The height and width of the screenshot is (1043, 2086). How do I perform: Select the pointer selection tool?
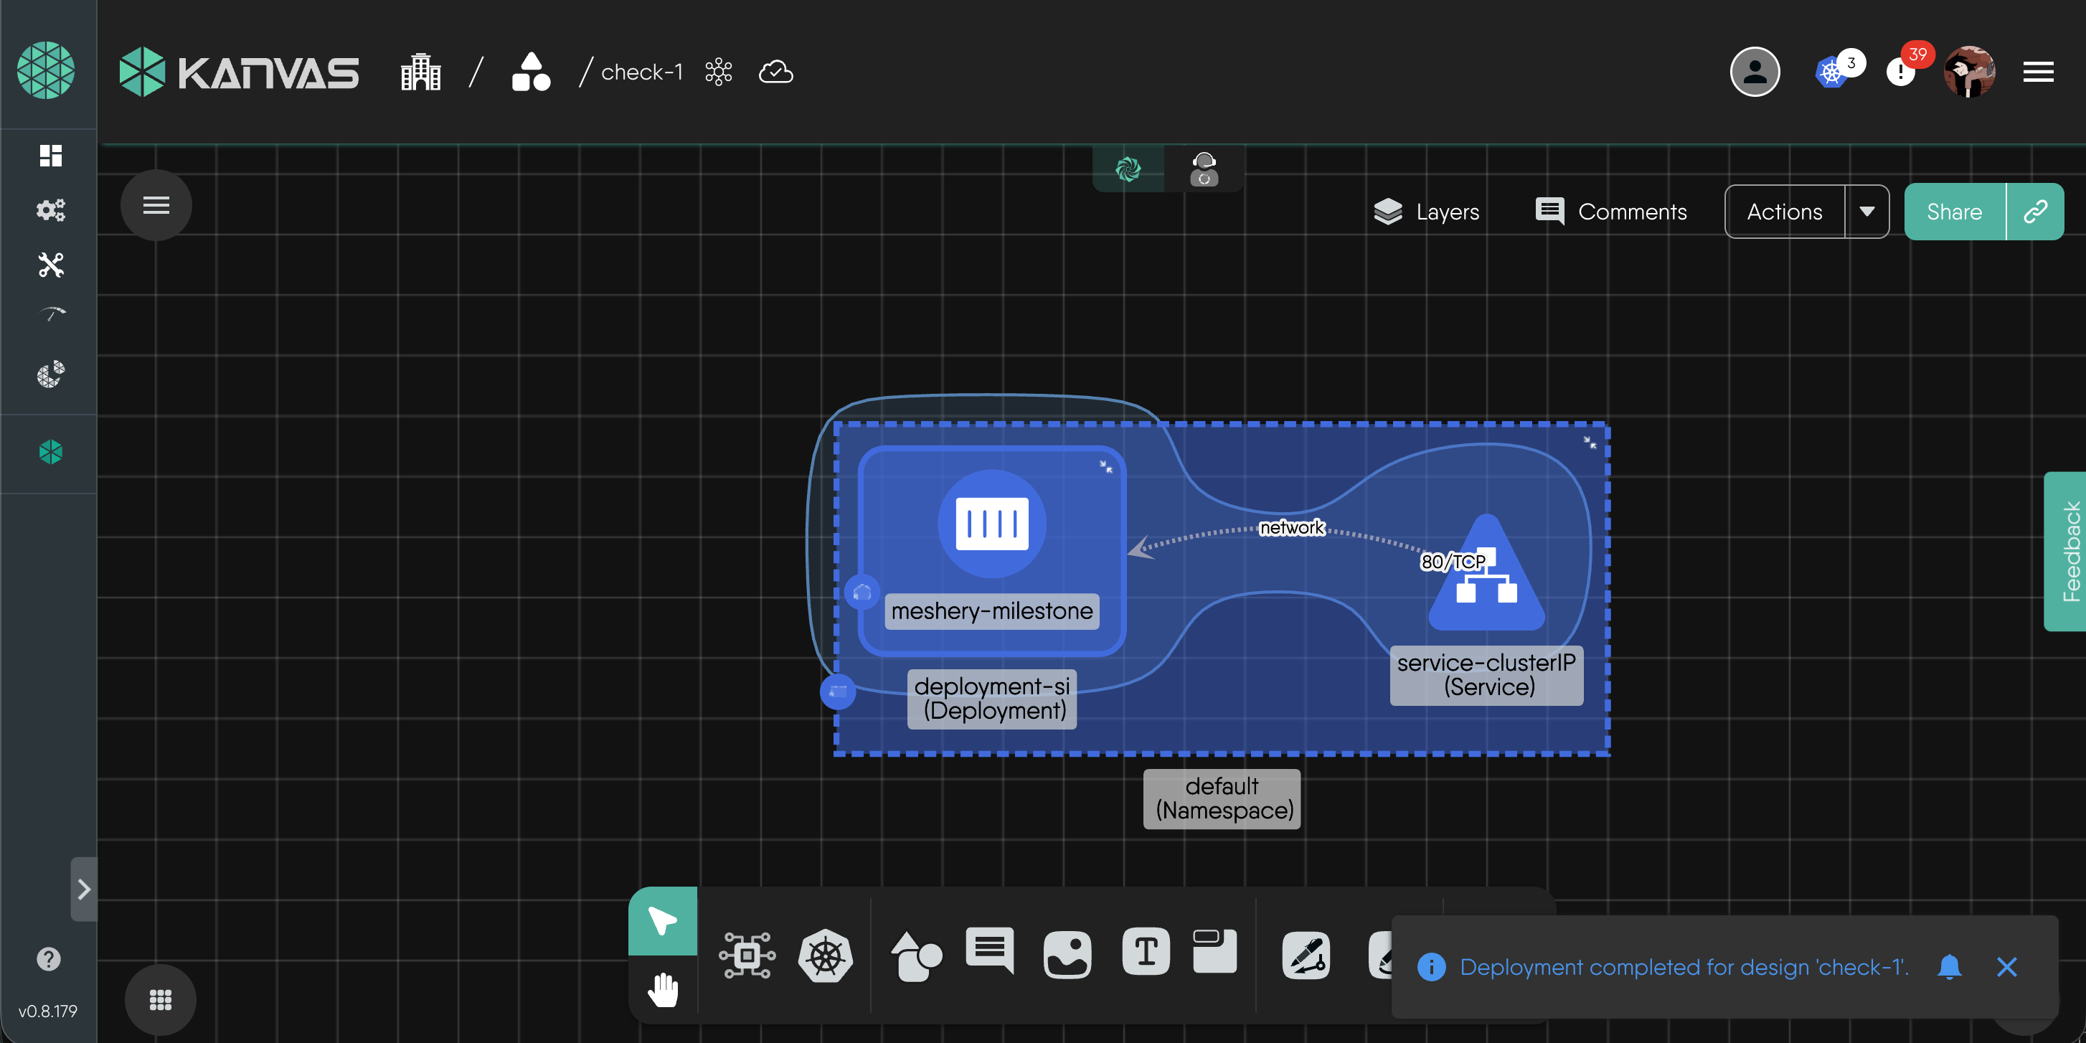coord(662,922)
